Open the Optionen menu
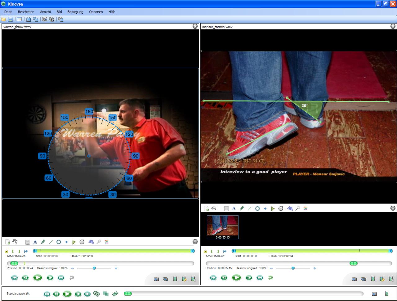This screenshot has height=301, width=397. click(x=96, y=12)
